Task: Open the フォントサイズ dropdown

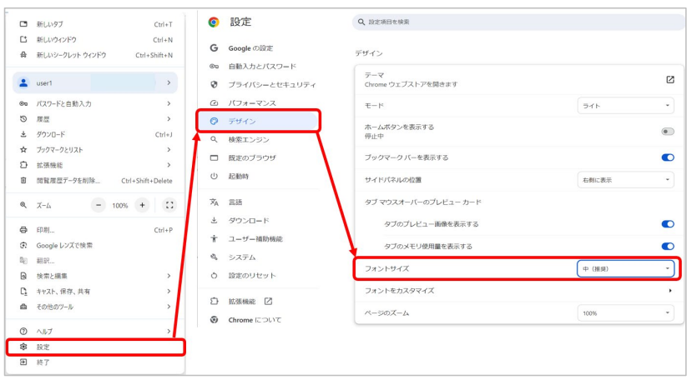Action: tap(625, 268)
